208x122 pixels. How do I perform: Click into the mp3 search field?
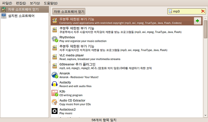[187, 11]
